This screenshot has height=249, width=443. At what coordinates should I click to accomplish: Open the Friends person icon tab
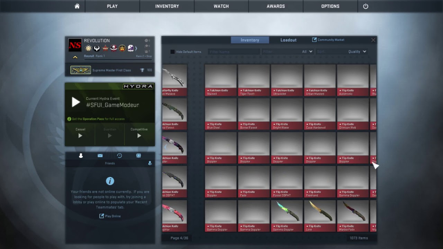81,156
